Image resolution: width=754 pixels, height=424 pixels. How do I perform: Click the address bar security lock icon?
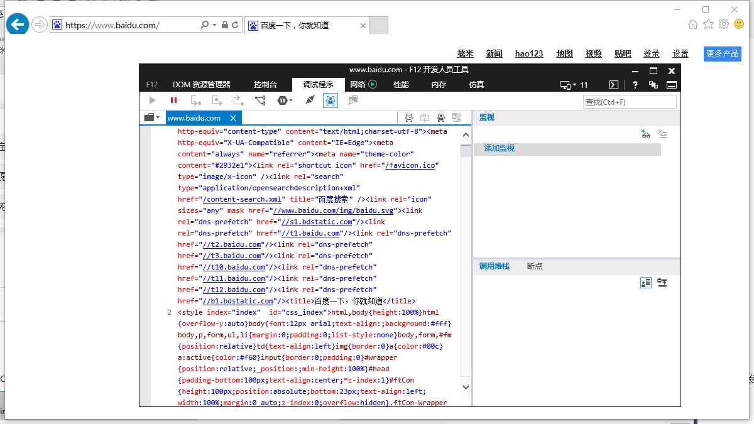pyautogui.click(x=224, y=25)
